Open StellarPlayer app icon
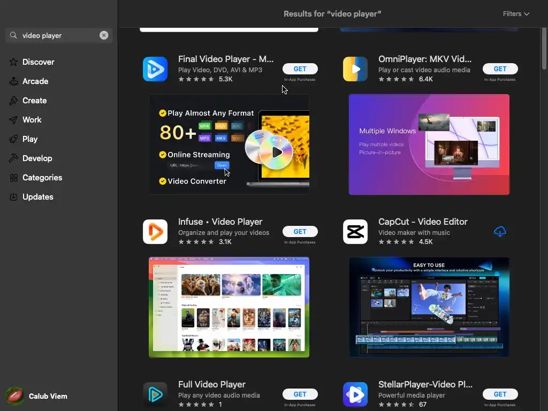This screenshot has width=548, height=411. (x=355, y=394)
